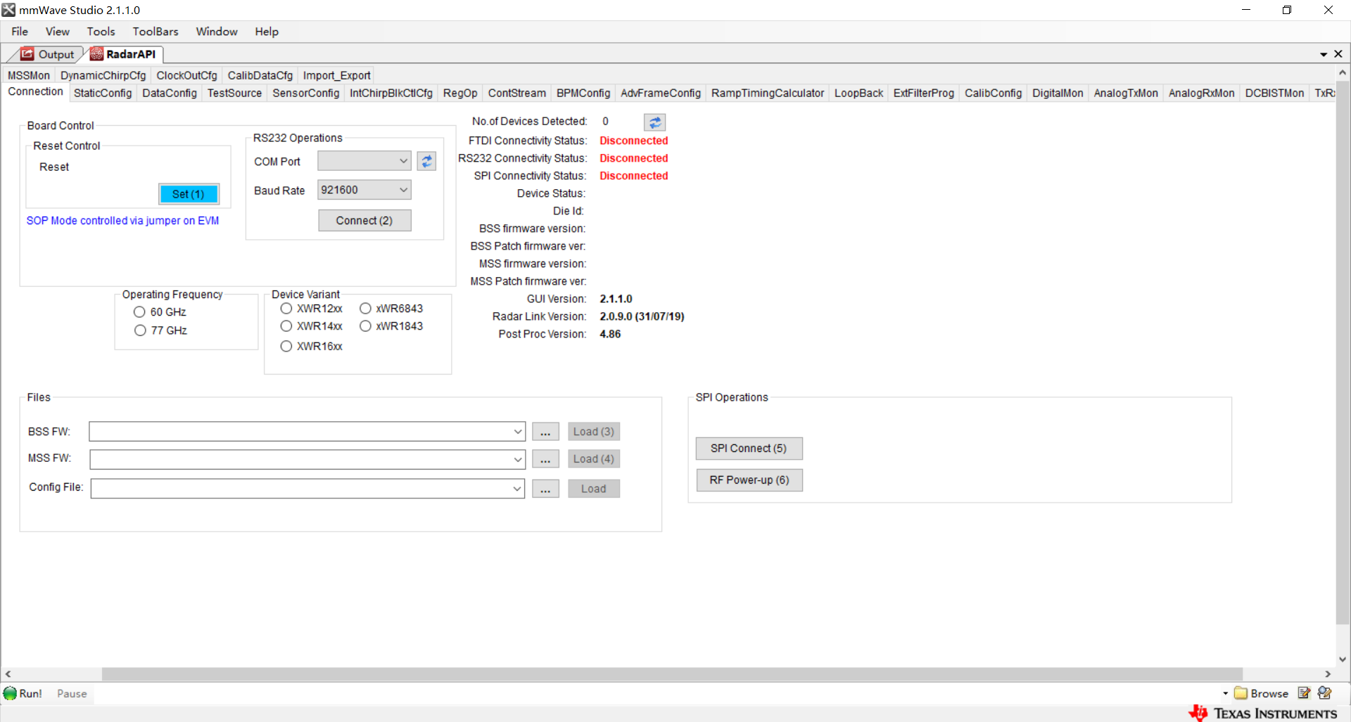Click the Load (3) button
1351x722 pixels.
594,432
